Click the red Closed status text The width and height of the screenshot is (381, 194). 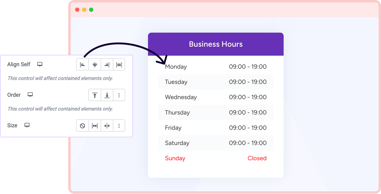click(x=257, y=158)
